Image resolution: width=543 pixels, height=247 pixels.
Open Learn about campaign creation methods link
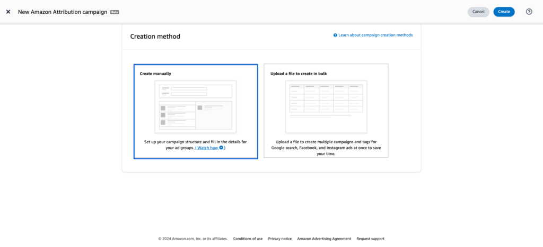pyautogui.click(x=373, y=35)
